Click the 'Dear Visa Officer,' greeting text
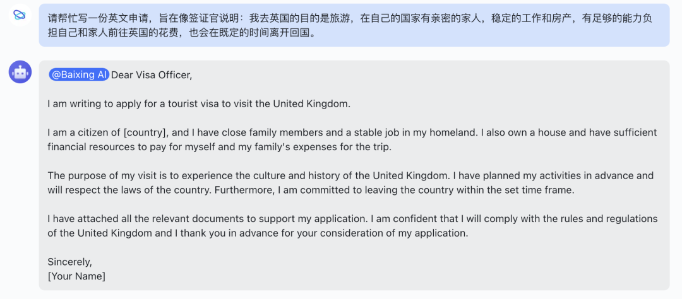Viewport: 682px width, 299px height. (x=152, y=75)
